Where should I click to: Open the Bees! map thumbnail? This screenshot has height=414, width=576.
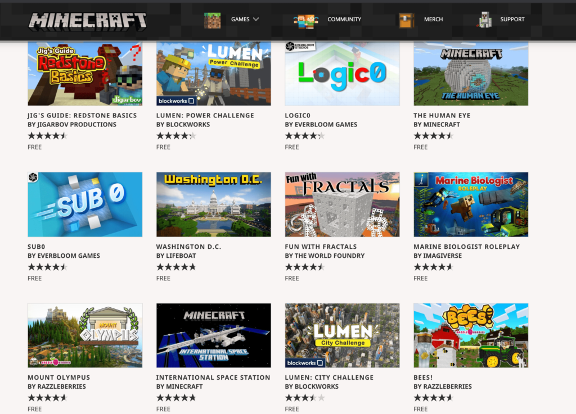(471, 335)
